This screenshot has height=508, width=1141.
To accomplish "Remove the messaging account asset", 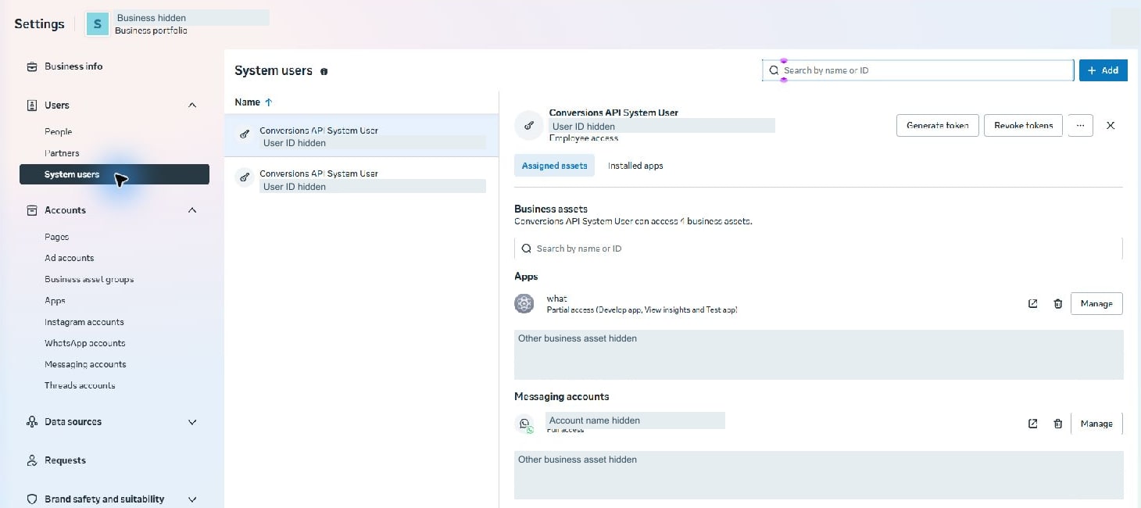I will click(1058, 424).
